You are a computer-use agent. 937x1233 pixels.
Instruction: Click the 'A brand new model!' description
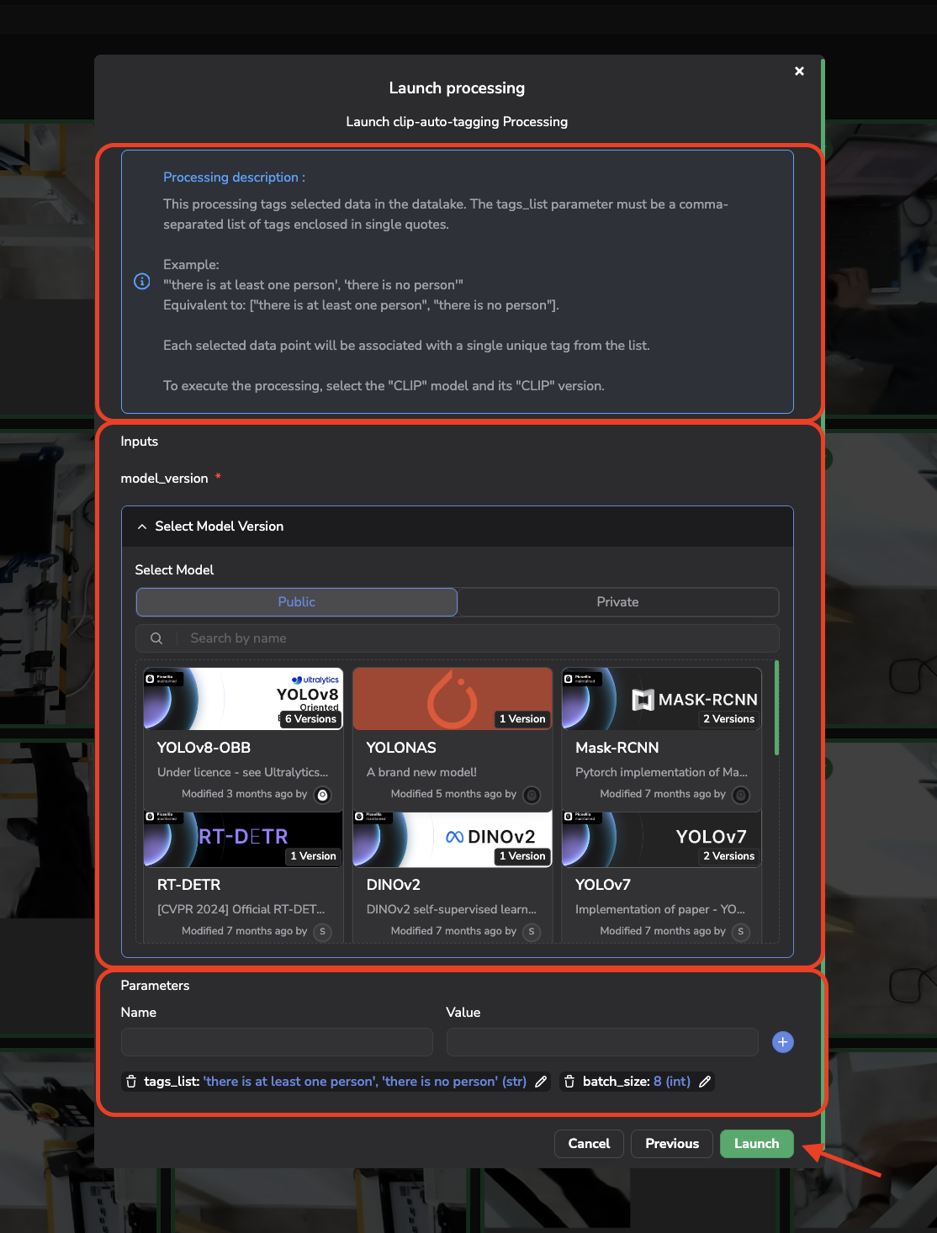tap(421, 772)
